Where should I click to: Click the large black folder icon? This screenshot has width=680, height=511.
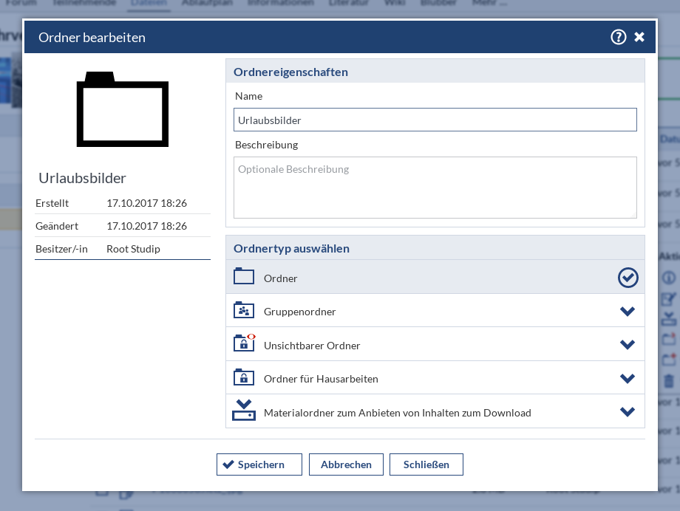point(123,109)
